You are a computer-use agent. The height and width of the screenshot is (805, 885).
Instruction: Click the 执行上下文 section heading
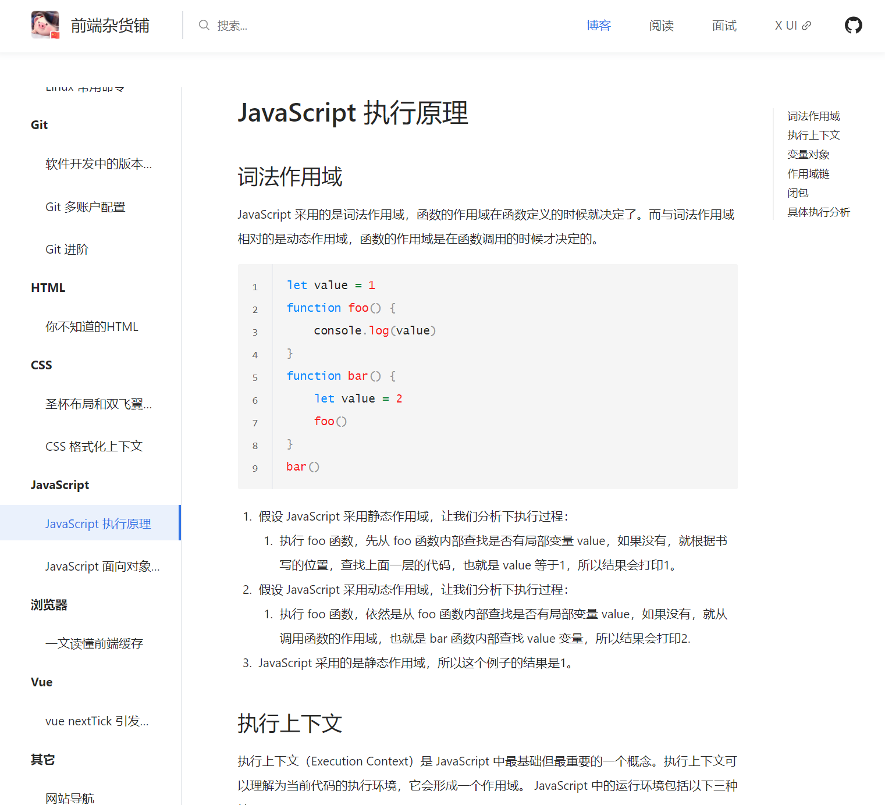coord(290,724)
